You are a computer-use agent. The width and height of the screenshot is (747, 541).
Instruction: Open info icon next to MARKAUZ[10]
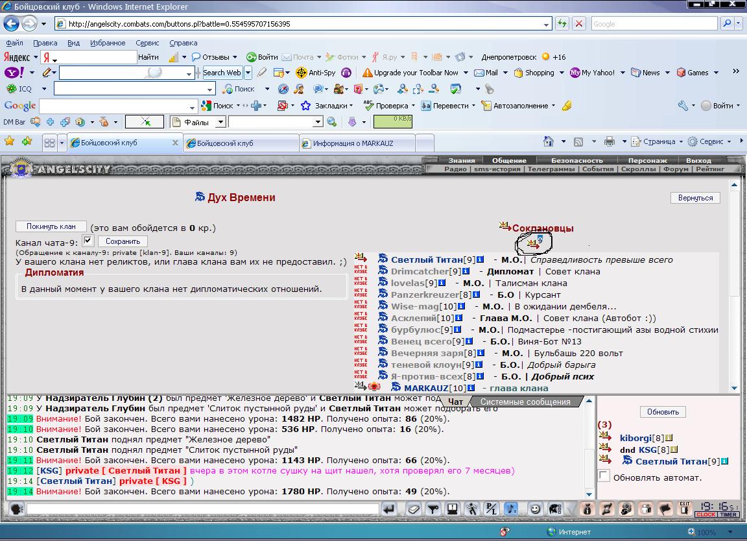(471, 388)
